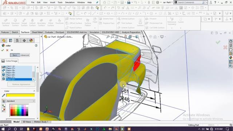233x131 pixels.
Task: Select Face<19> in selection list
Action: (19, 73)
